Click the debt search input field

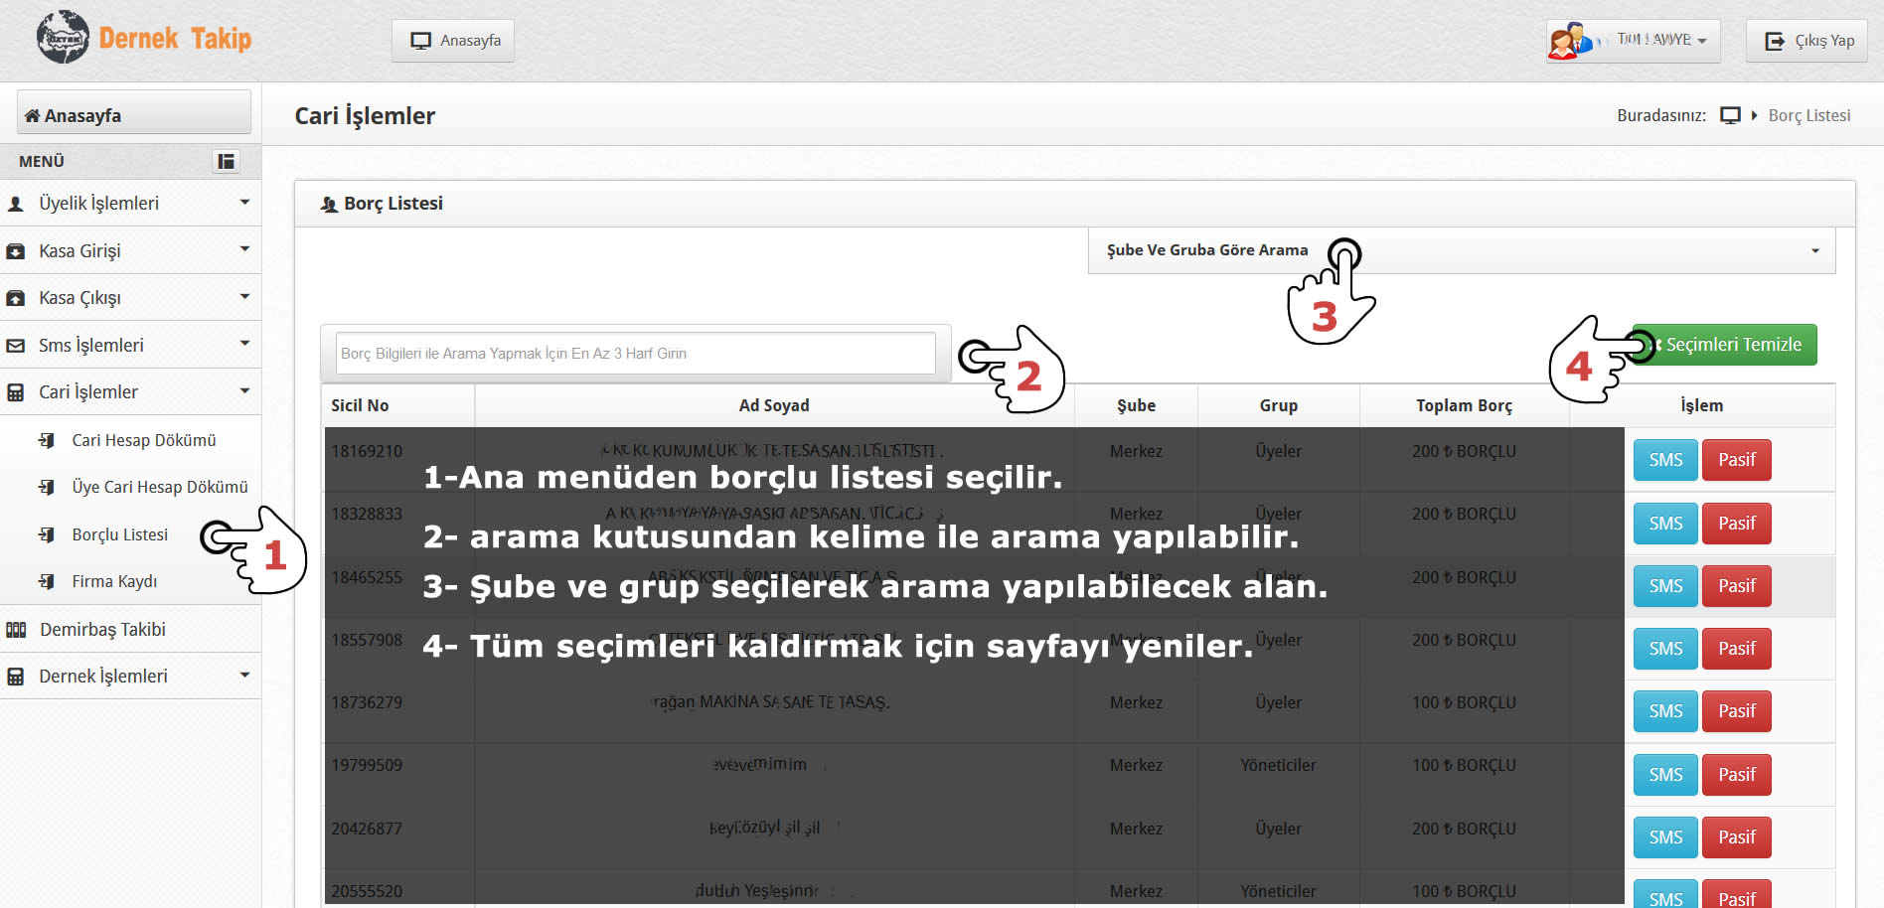[x=635, y=354]
